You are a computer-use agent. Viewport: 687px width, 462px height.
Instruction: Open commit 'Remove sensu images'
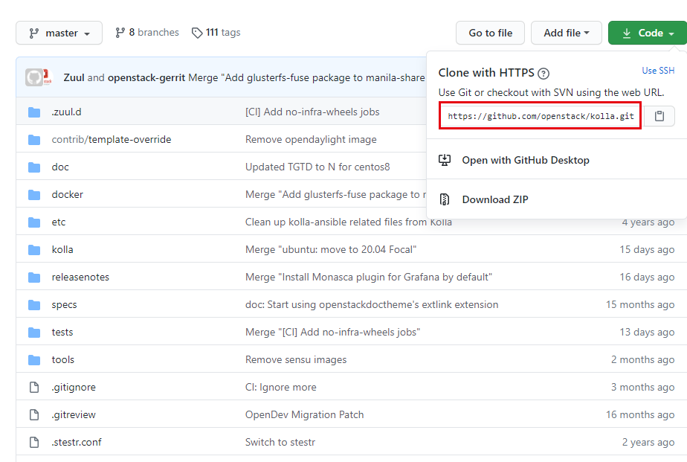pyautogui.click(x=296, y=360)
